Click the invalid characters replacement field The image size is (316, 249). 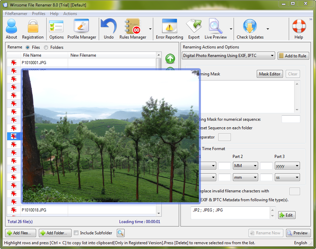point(295,191)
